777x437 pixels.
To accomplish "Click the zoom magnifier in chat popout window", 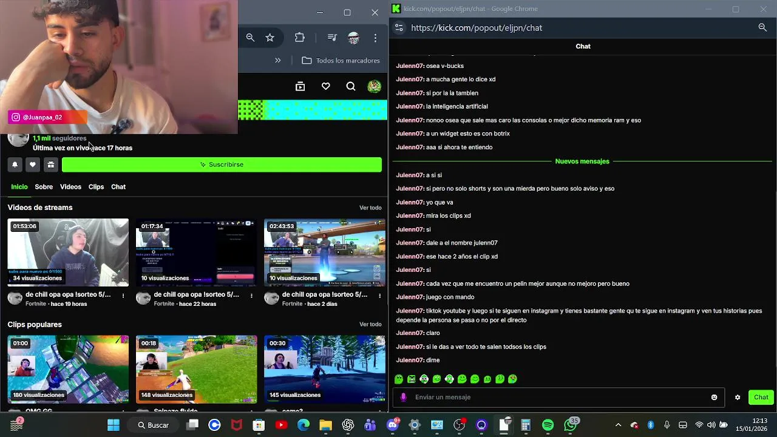I will tap(762, 27).
